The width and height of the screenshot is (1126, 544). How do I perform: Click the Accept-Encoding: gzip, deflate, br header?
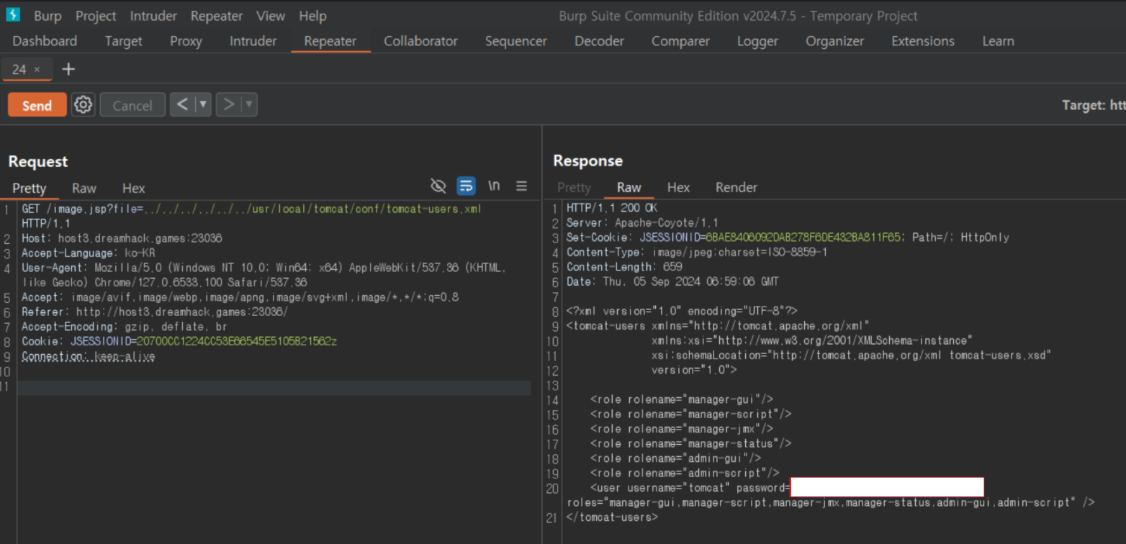124,326
